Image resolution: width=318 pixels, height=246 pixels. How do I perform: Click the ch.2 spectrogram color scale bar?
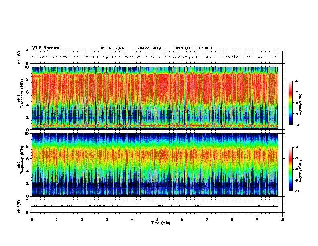[291, 169]
